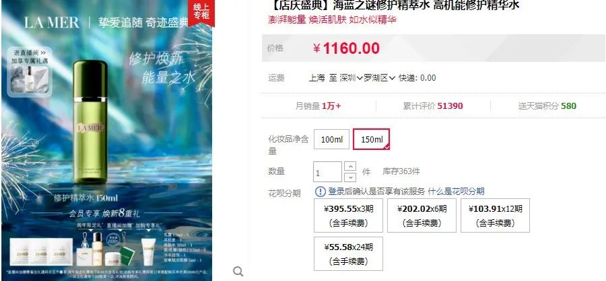This screenshot has height=281, width=606.
Task: Open the 累计评价 51390 reviews tab
Action: click(433, 106)
